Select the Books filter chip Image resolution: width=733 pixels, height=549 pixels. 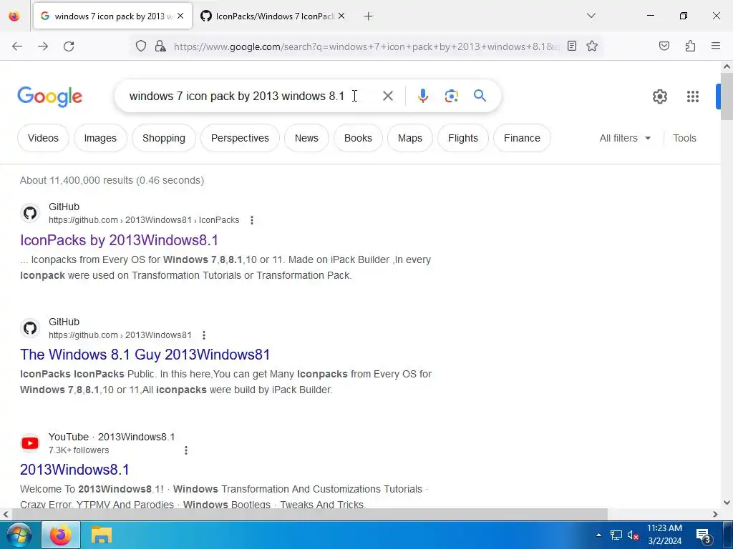(x=358, y=138)
